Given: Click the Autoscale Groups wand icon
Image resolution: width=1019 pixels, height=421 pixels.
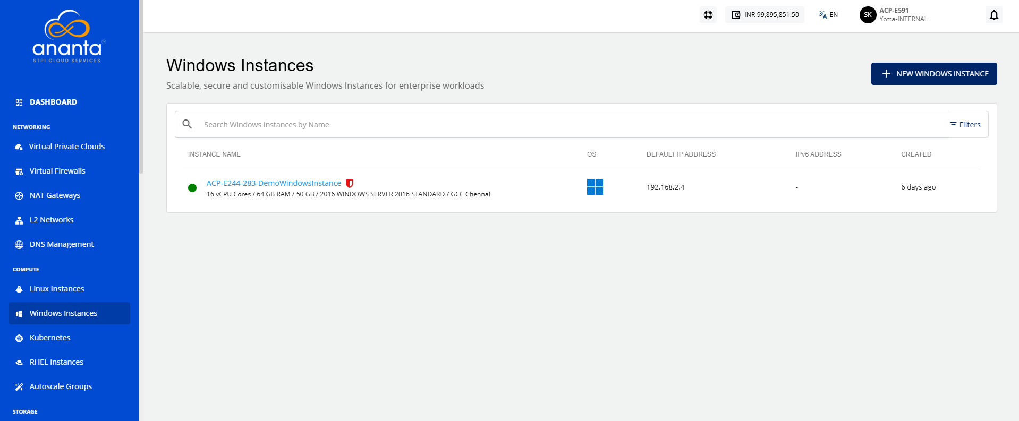Looking at the screenshot, I should [19, 387].
